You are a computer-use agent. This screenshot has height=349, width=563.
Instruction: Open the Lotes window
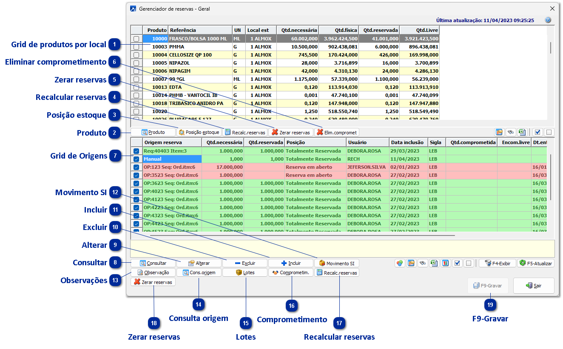click(x=245, y=272)
